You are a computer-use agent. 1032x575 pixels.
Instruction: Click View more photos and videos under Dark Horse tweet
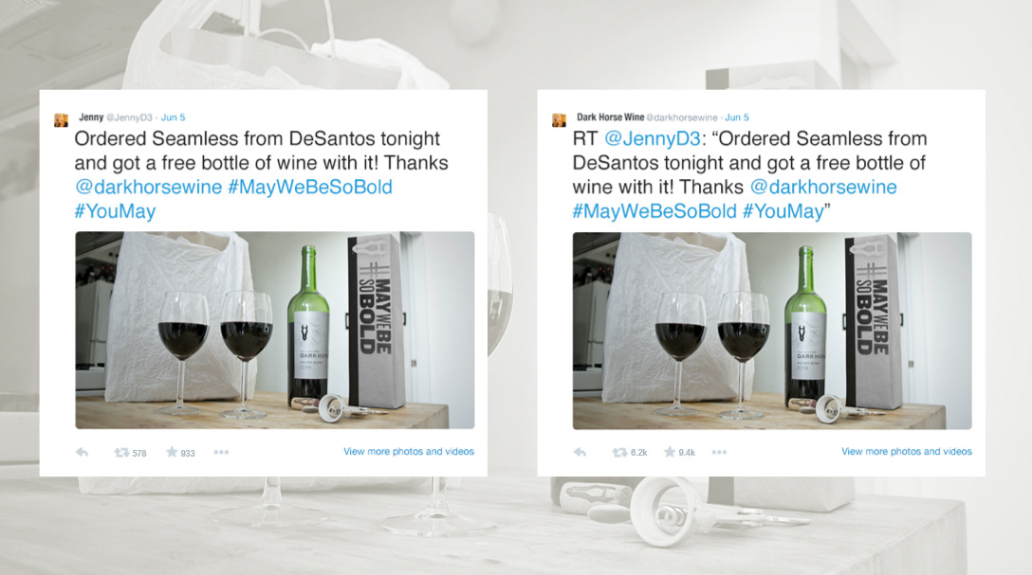[906, 452]
